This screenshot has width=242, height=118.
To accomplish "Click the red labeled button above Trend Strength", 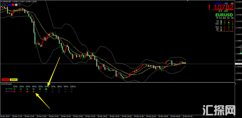I will click(5, 80).
